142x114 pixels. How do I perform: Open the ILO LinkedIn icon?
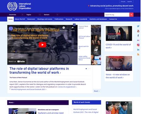tap(138, 50)
